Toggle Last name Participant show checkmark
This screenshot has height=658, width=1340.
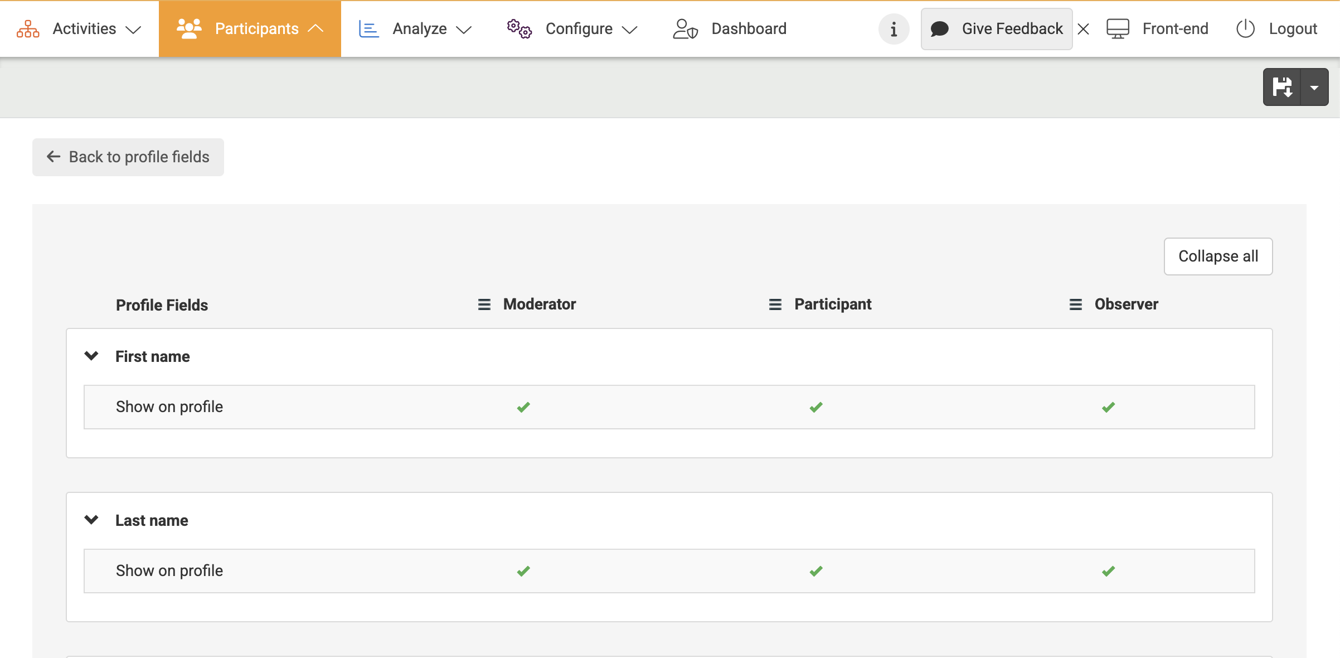click(816, 571)
